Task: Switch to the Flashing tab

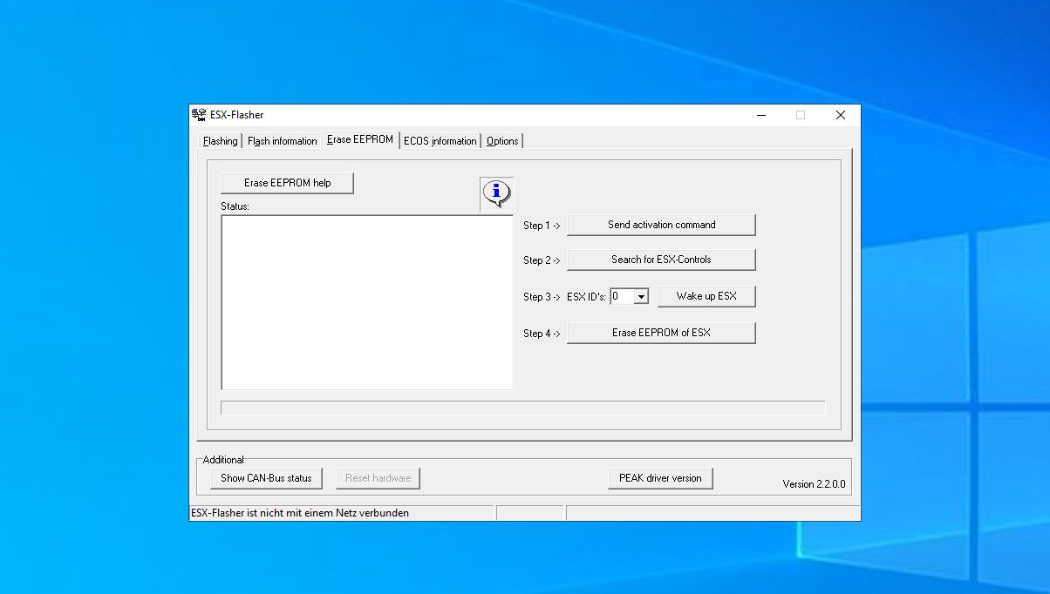Action: tap(220, 140)
